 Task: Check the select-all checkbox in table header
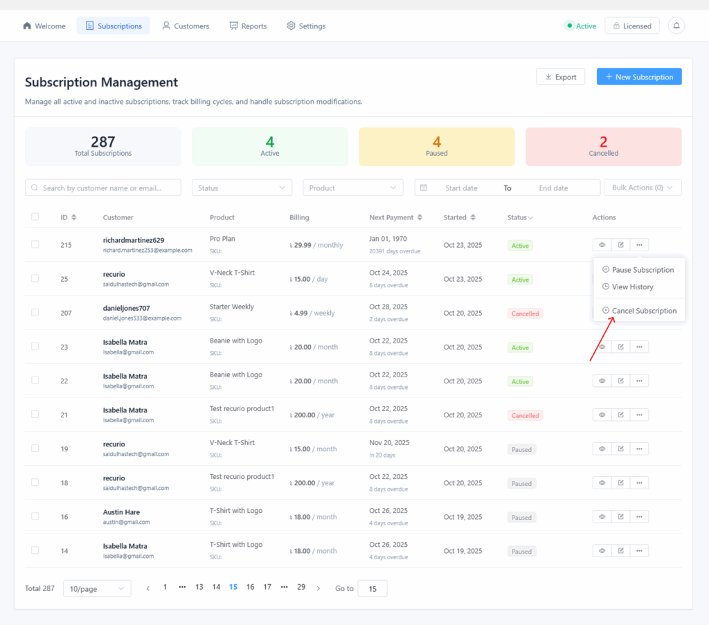coord(35,217)
